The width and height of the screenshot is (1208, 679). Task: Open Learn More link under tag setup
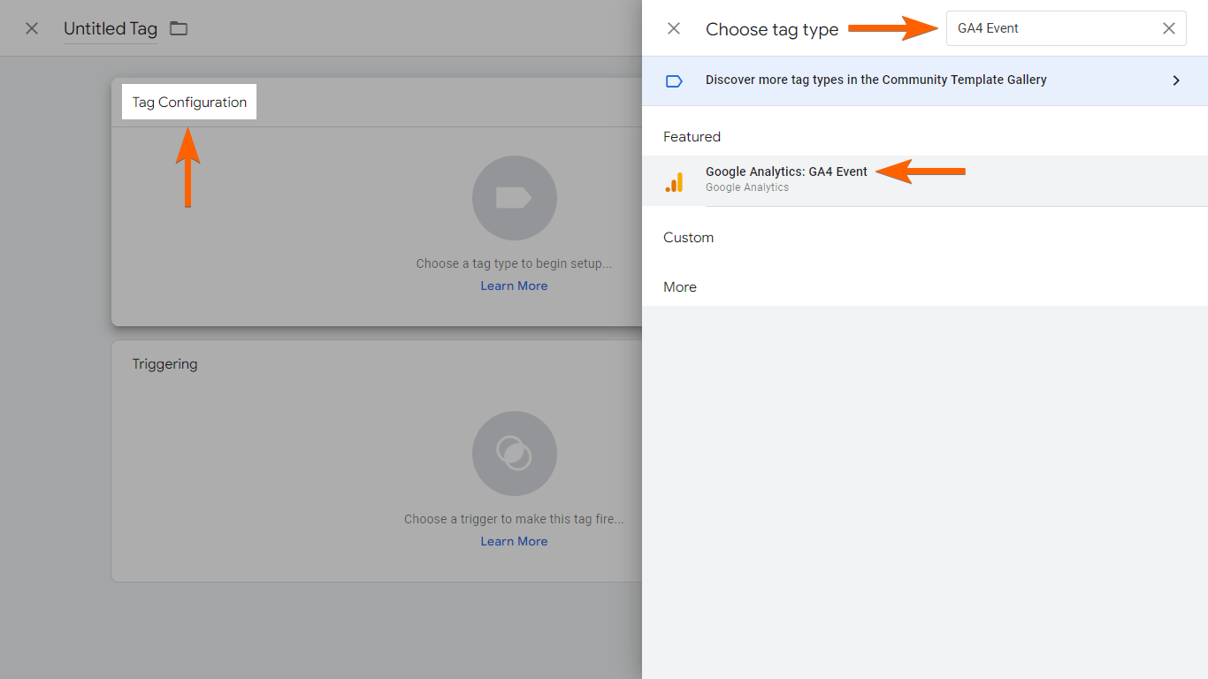pyautogui.click(x=514, y=286)
